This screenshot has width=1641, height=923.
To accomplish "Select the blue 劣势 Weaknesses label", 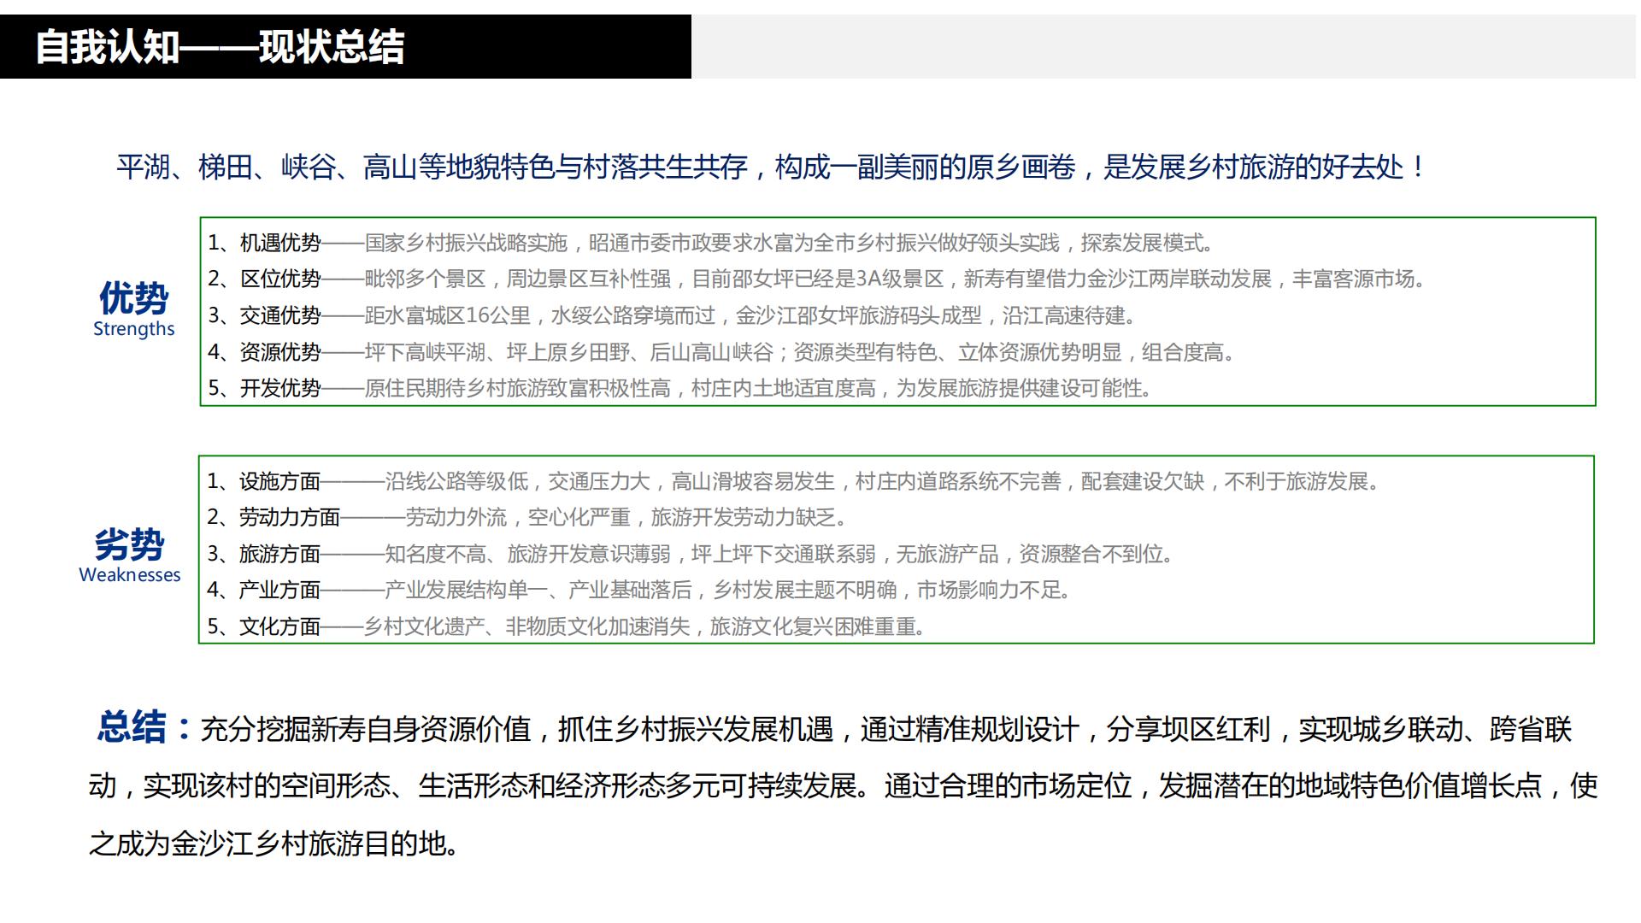I will click(x=128, y=545).
